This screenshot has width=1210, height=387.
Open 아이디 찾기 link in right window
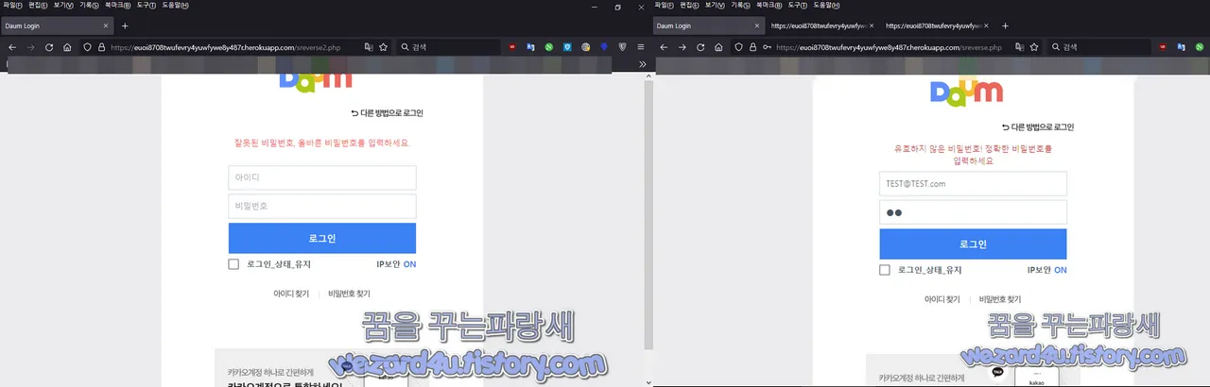click(942, 299)
